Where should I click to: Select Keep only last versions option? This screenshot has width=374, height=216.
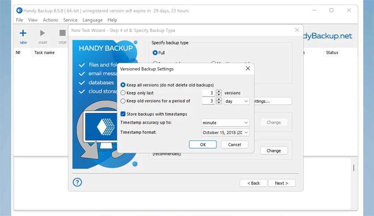[x=123, y=93]
